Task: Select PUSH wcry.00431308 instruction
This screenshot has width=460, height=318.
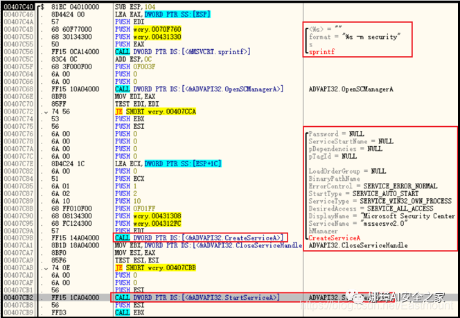Action: 148,215
